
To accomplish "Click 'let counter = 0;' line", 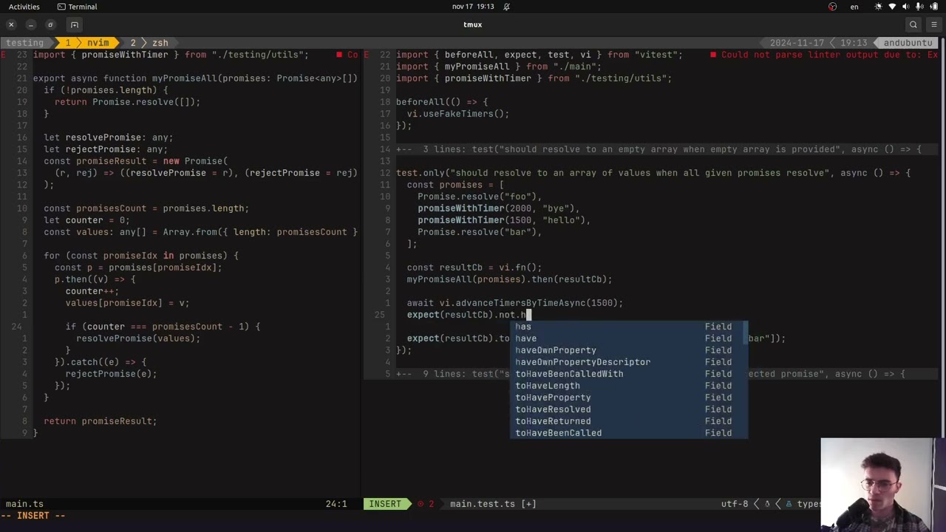I will click(86, 220).
